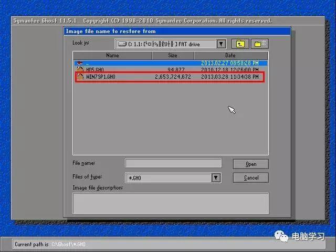Select the WIN7SP1.GHO image file

(171, 77)
